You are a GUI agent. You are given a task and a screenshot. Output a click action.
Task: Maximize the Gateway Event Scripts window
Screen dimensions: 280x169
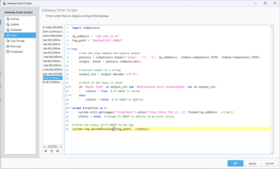pos(265,3)
